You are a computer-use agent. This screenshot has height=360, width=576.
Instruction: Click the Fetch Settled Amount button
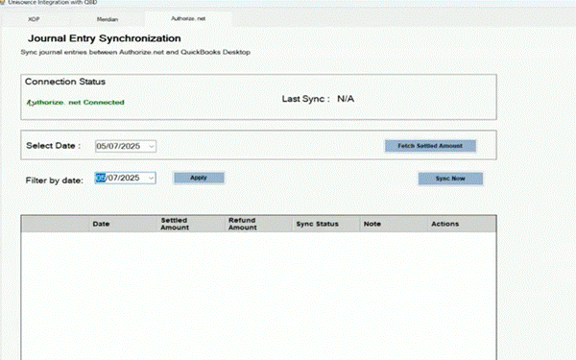point(430,146)
